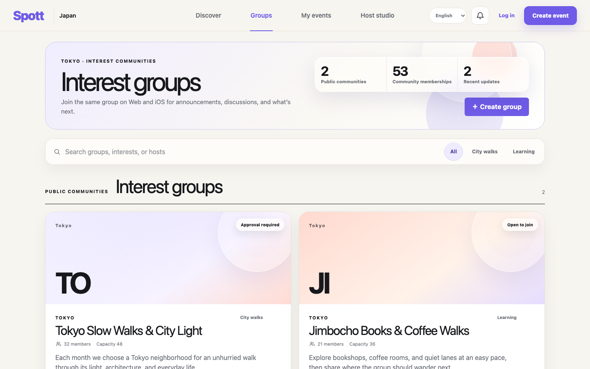590x369 pixels.
Task: Click the TO group cover image
Action: (x=168, y=258)
